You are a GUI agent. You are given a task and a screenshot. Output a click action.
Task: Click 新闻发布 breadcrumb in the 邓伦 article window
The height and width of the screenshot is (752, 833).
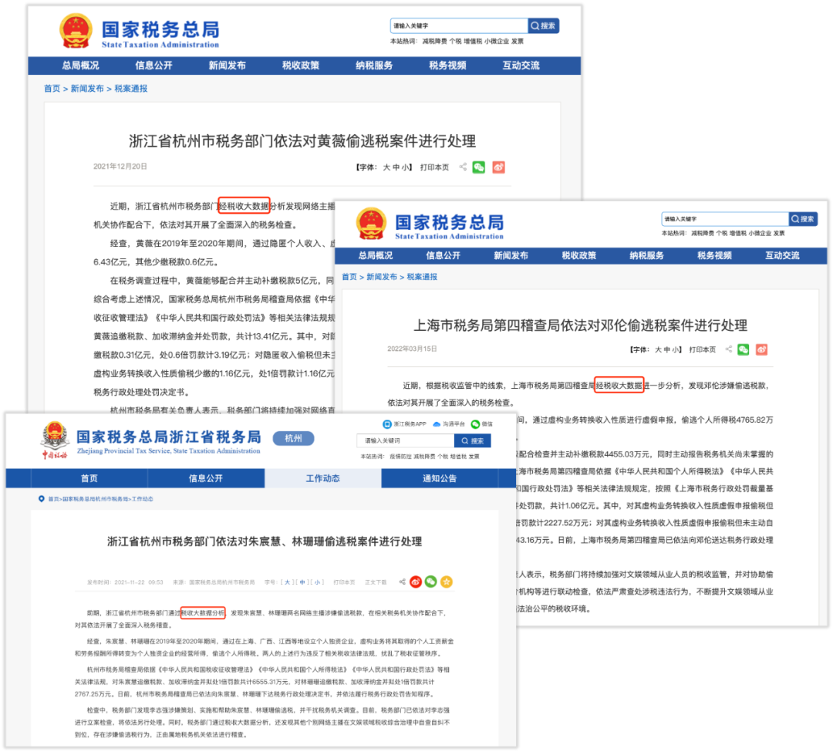382,277
